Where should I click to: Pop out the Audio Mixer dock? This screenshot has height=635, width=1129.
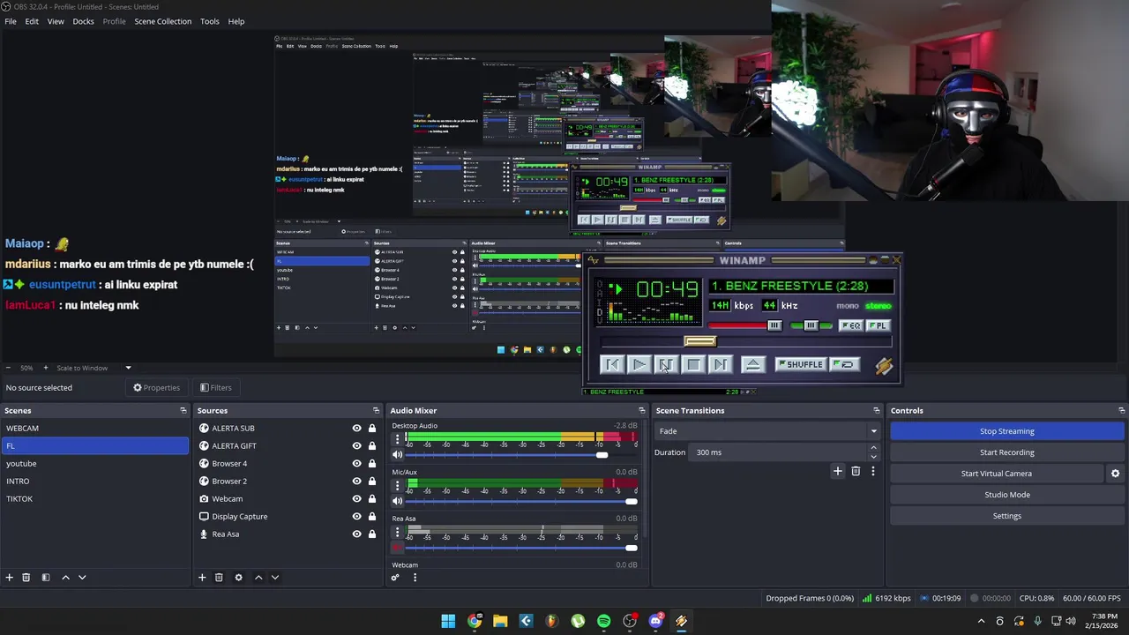(x=642, y=411)
